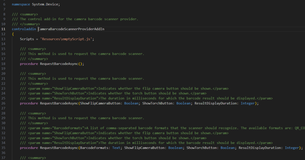Click line number 35 in the gutter

point(3,148)
